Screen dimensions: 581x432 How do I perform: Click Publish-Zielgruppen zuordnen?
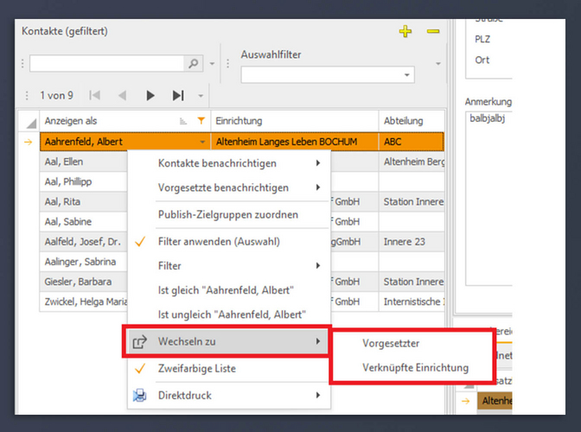[x=227, y=214]
